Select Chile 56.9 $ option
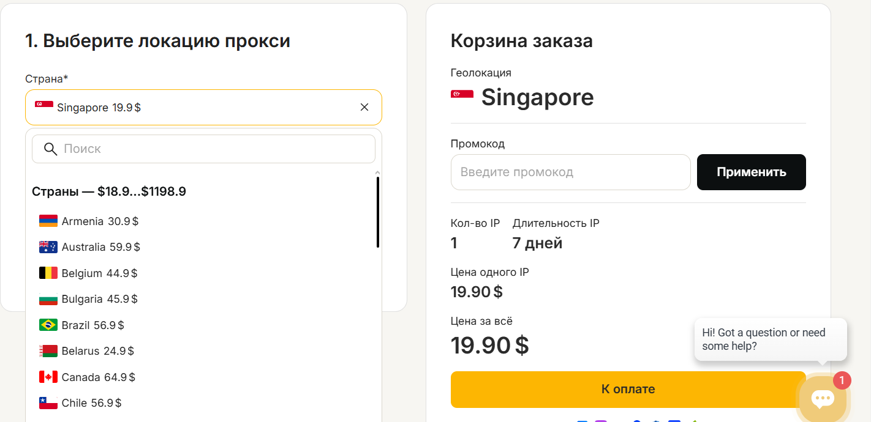 coord(91,403)
